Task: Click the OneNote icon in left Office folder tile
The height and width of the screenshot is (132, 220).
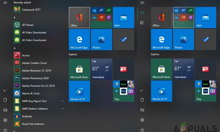Action: (109, 18)
